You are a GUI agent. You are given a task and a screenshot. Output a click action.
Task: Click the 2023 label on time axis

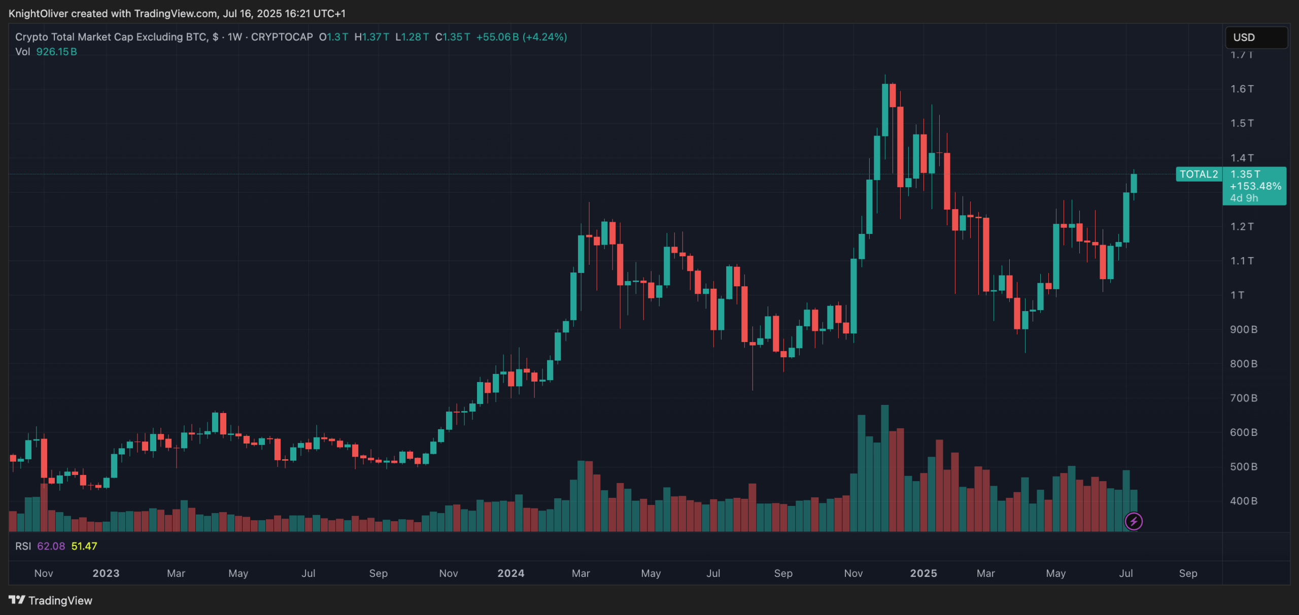(106, 573)
